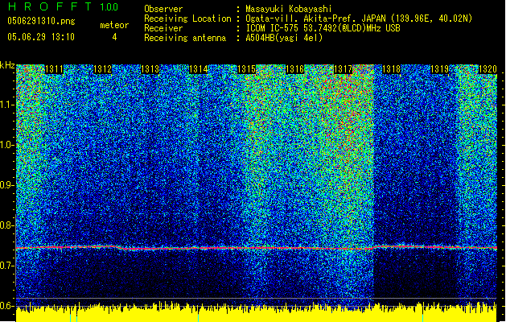Image resolution: width=506 pixels, height=322 pixels.
Task: Select antenna value A504HB(yagi 4el)
Action: point(284,38)
